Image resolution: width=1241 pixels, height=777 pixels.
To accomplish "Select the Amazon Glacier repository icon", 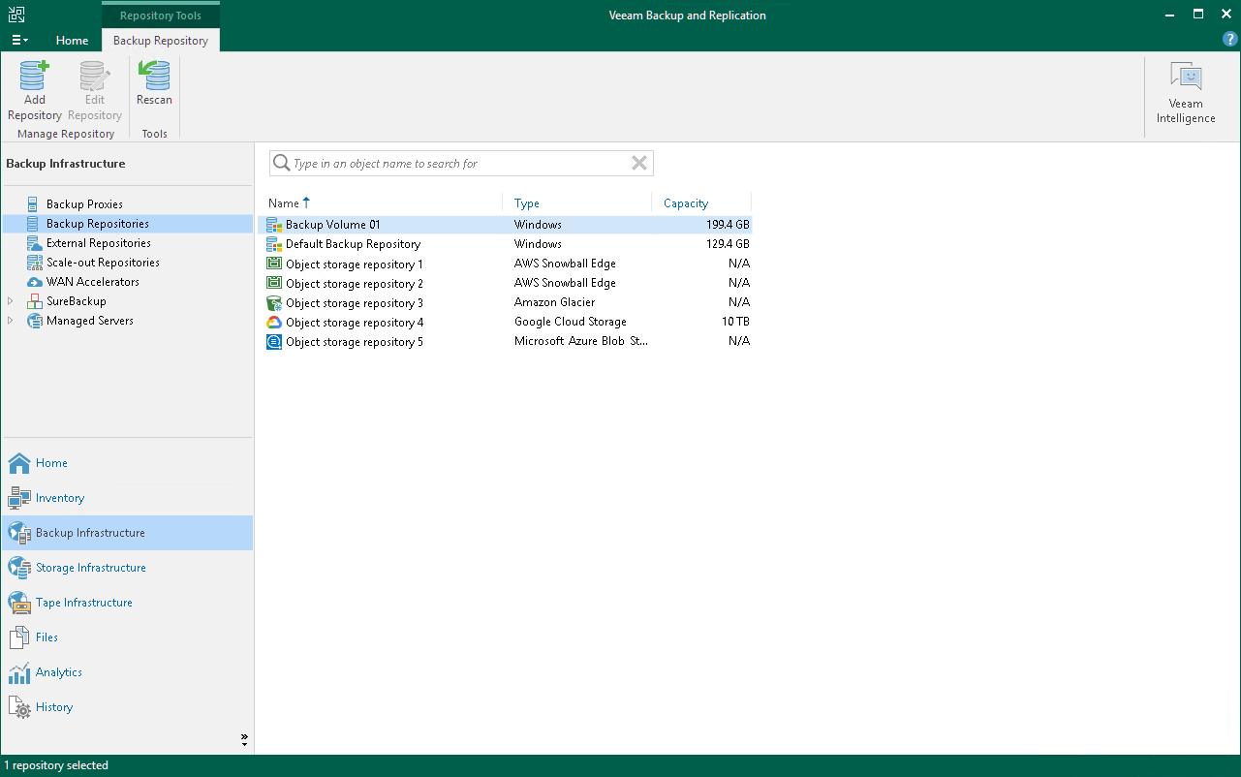I will click(x=274, y=303).
